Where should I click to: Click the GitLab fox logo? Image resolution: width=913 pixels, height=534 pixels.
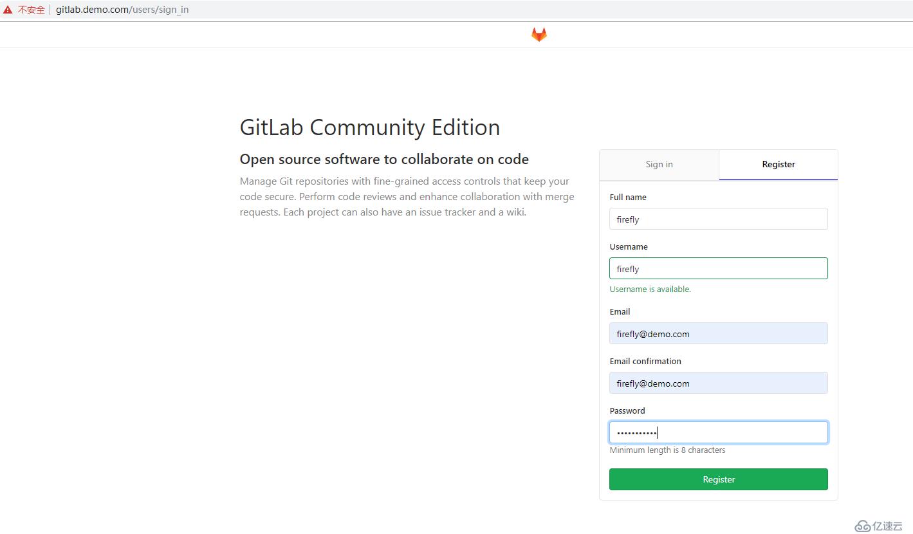[539, 35]
